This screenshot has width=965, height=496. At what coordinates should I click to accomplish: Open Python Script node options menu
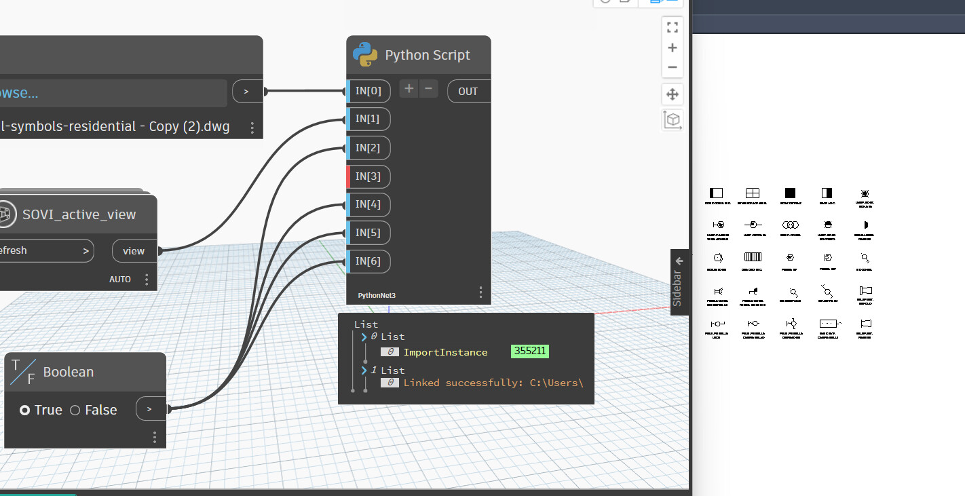coord(480,292)
